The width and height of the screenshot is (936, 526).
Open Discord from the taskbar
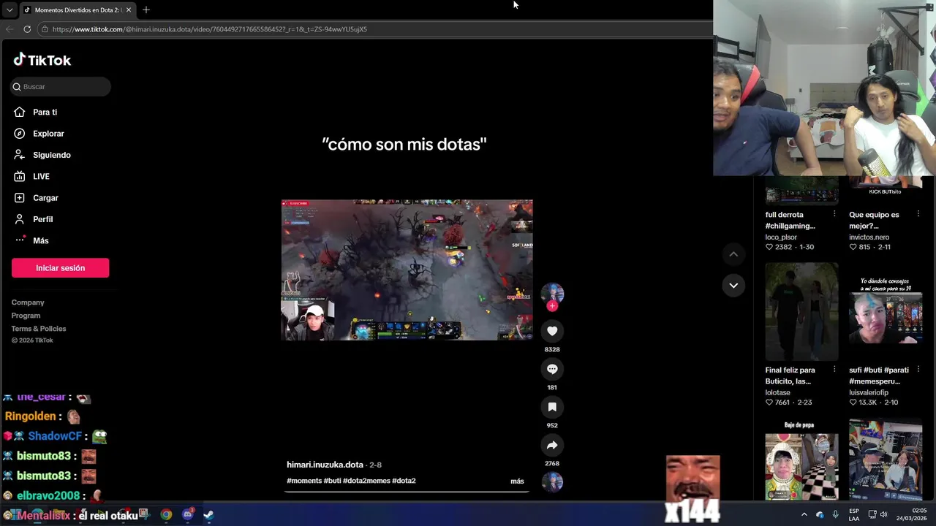tap(187, 515)
